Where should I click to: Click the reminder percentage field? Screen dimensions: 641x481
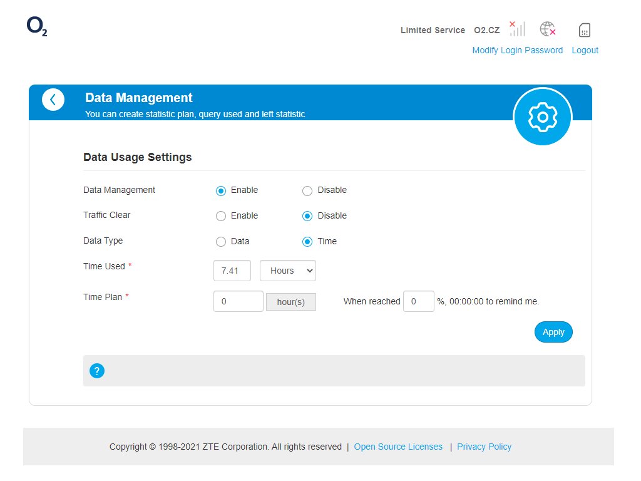[x=418, y=301]
